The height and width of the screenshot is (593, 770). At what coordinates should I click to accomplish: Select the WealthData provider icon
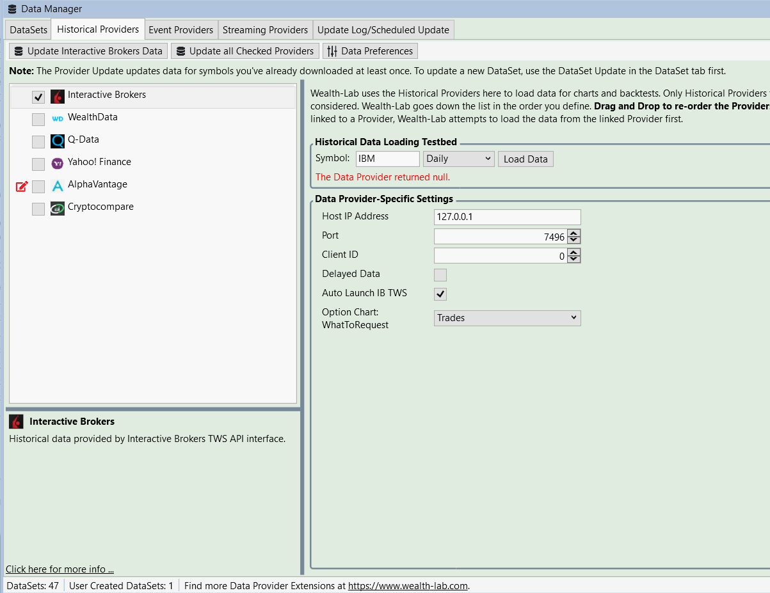click(58, 119)
